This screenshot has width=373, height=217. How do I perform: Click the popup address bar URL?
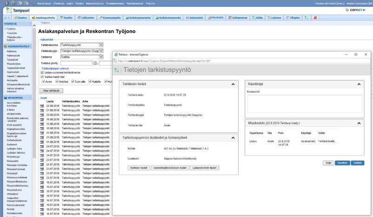(x=164, y=61)
